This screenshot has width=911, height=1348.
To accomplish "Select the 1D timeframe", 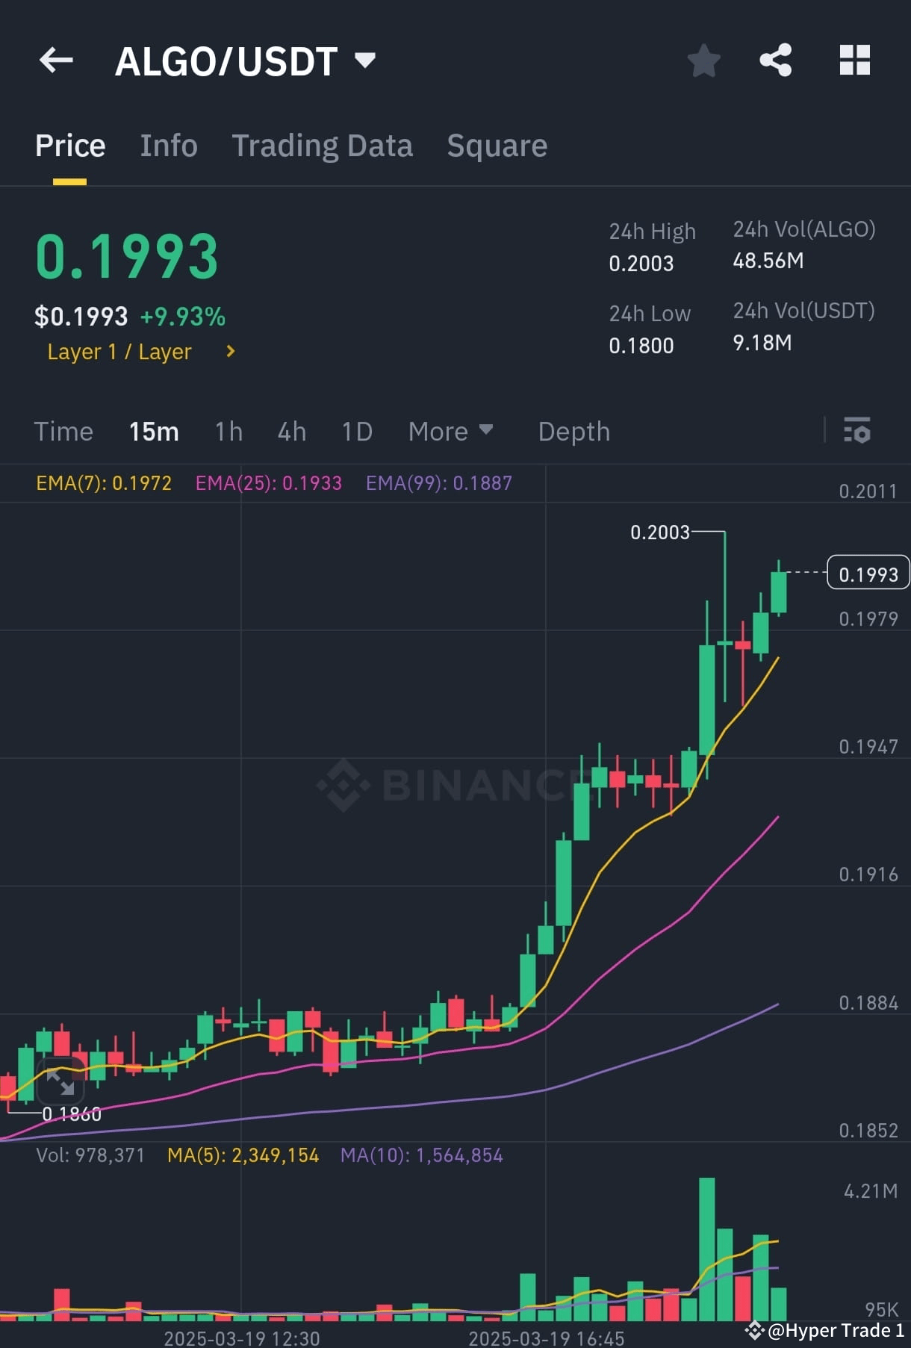I will 356,431.
